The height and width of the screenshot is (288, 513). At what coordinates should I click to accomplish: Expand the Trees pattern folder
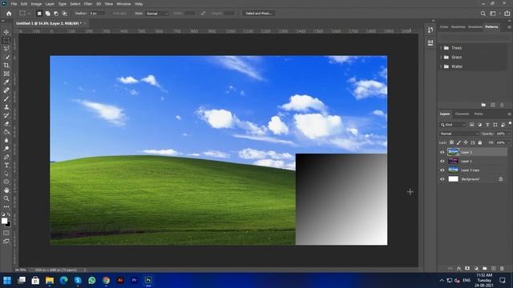point(441,48)
